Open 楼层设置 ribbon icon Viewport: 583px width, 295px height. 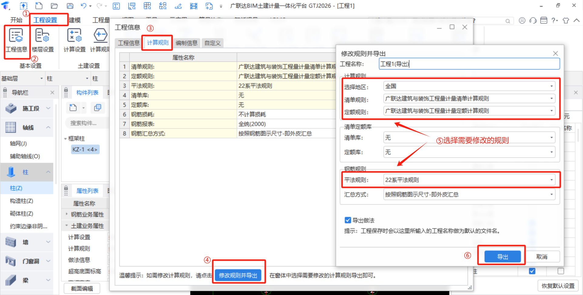43,40
